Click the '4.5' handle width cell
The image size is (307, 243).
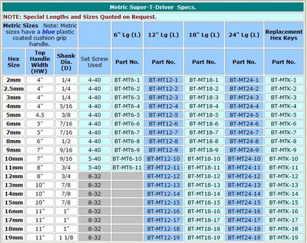pos(40,115)
